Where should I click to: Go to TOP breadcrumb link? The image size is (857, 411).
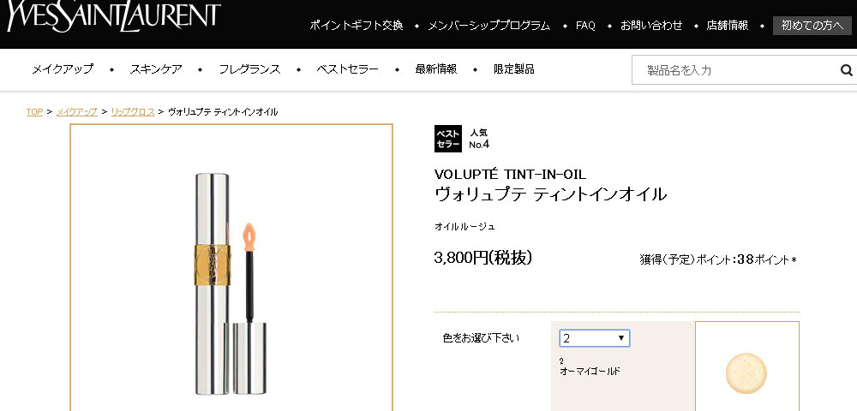pos(34,112)
